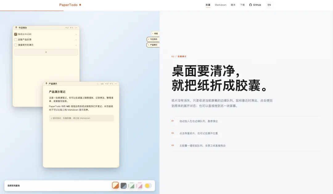Select the pink theme swatch
This screenshot has height=194, width=333.
(140, 186)
